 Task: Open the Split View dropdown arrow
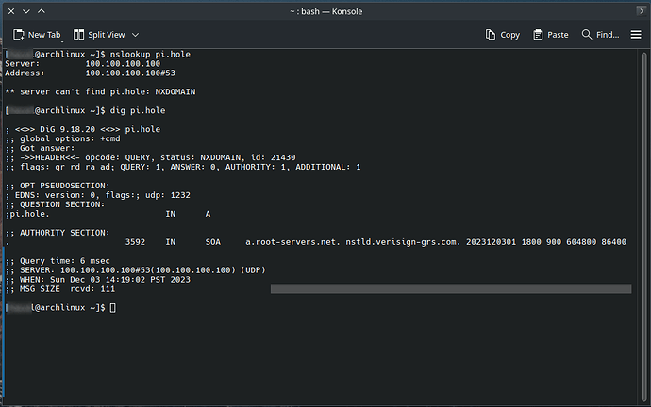click(136, 34)
